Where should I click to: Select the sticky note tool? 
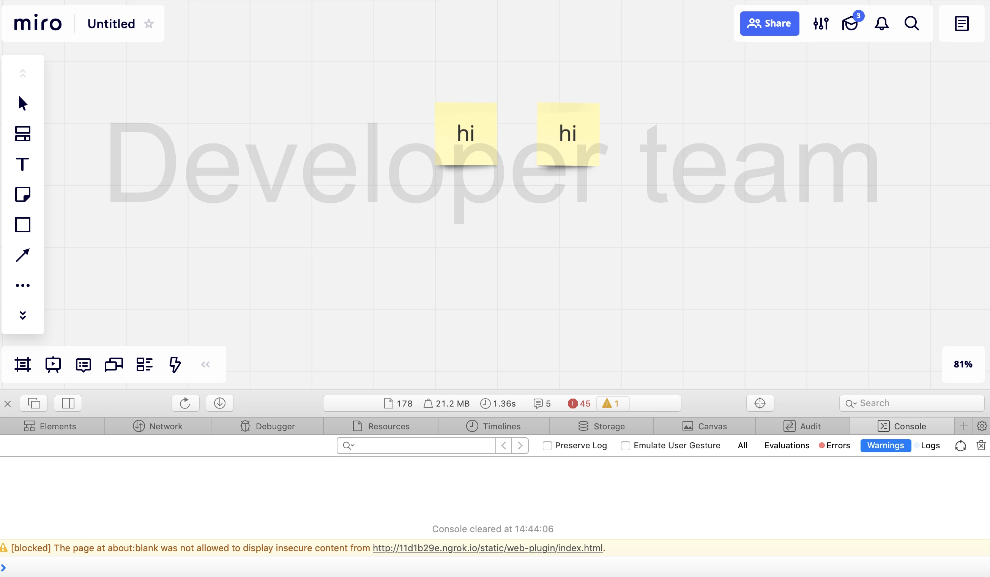22,194
